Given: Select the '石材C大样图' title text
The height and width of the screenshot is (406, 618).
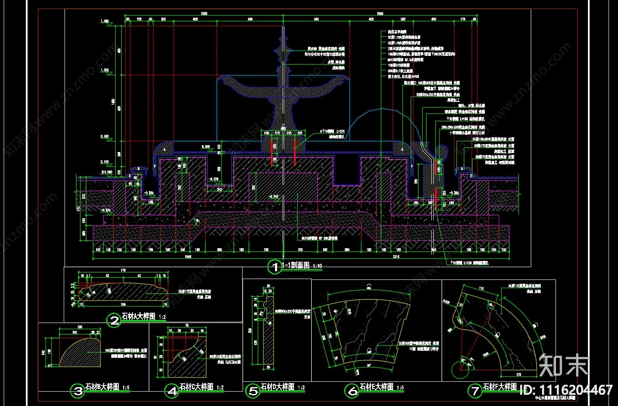Looking at the screenshot, I should click(196, 387).
